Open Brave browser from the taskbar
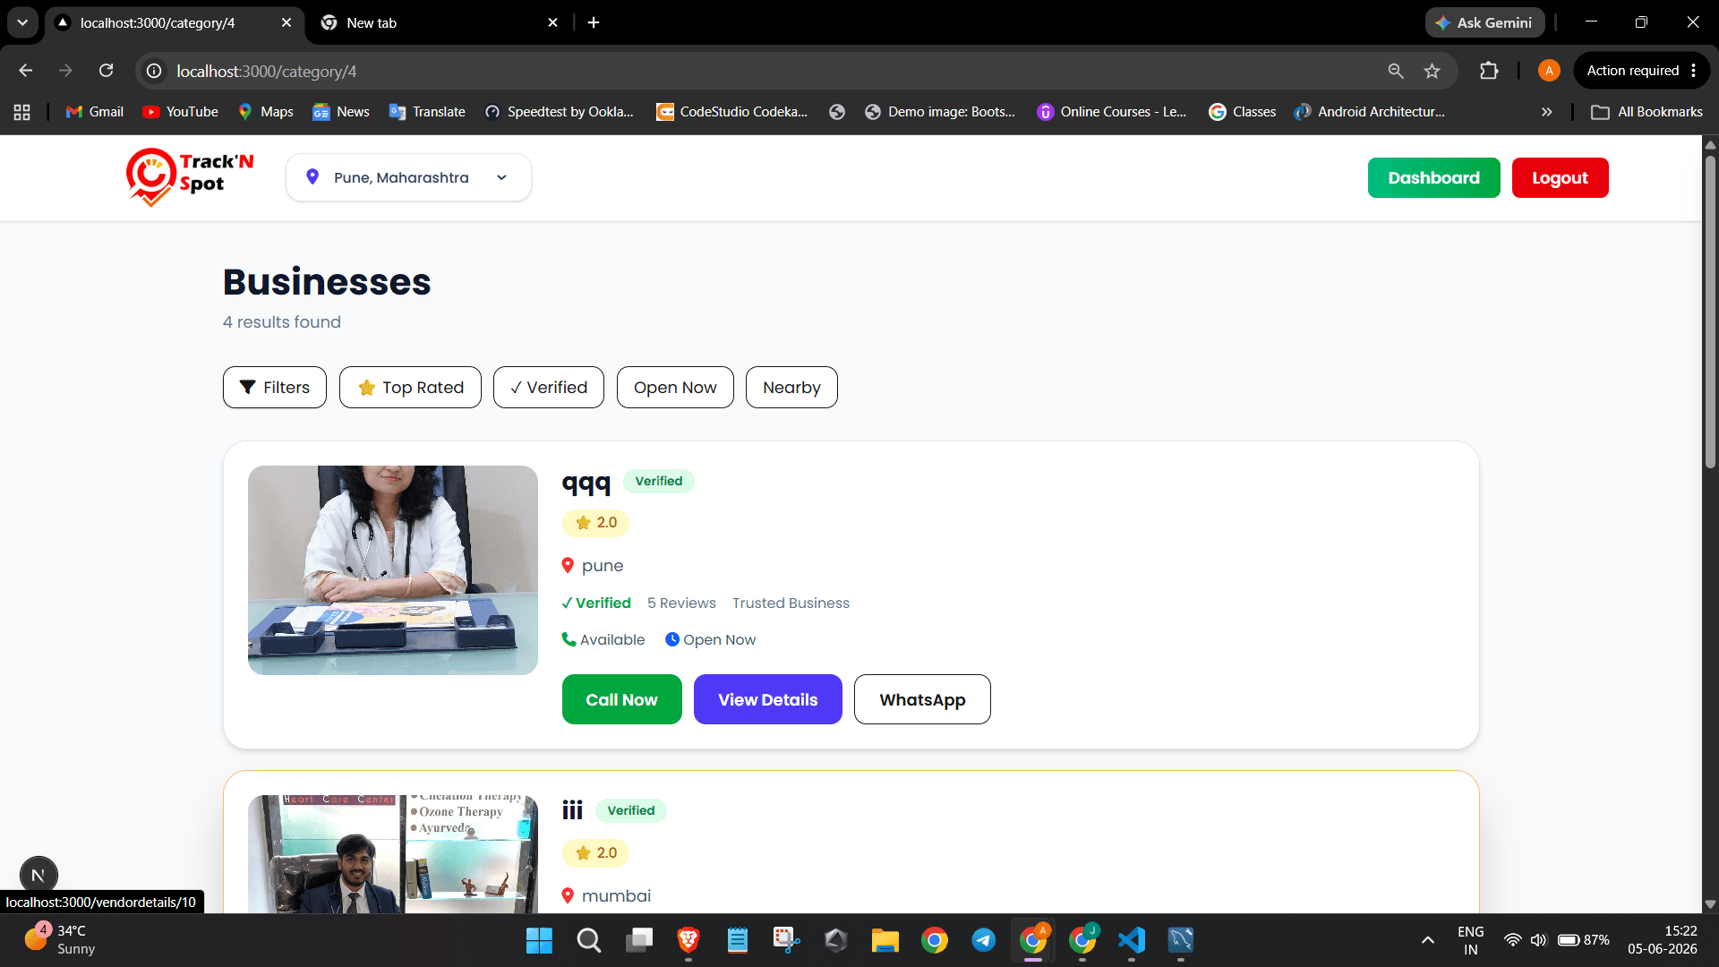Image resolution: width=1719 pixels, height=967 pixels. pyautogui.click(x=688, y=940)
